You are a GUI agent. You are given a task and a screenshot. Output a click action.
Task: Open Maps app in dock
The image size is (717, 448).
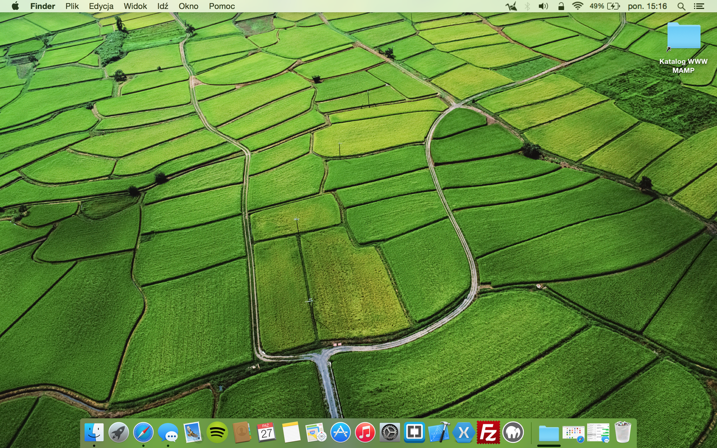pyautogui.click(x=316, y=432)
